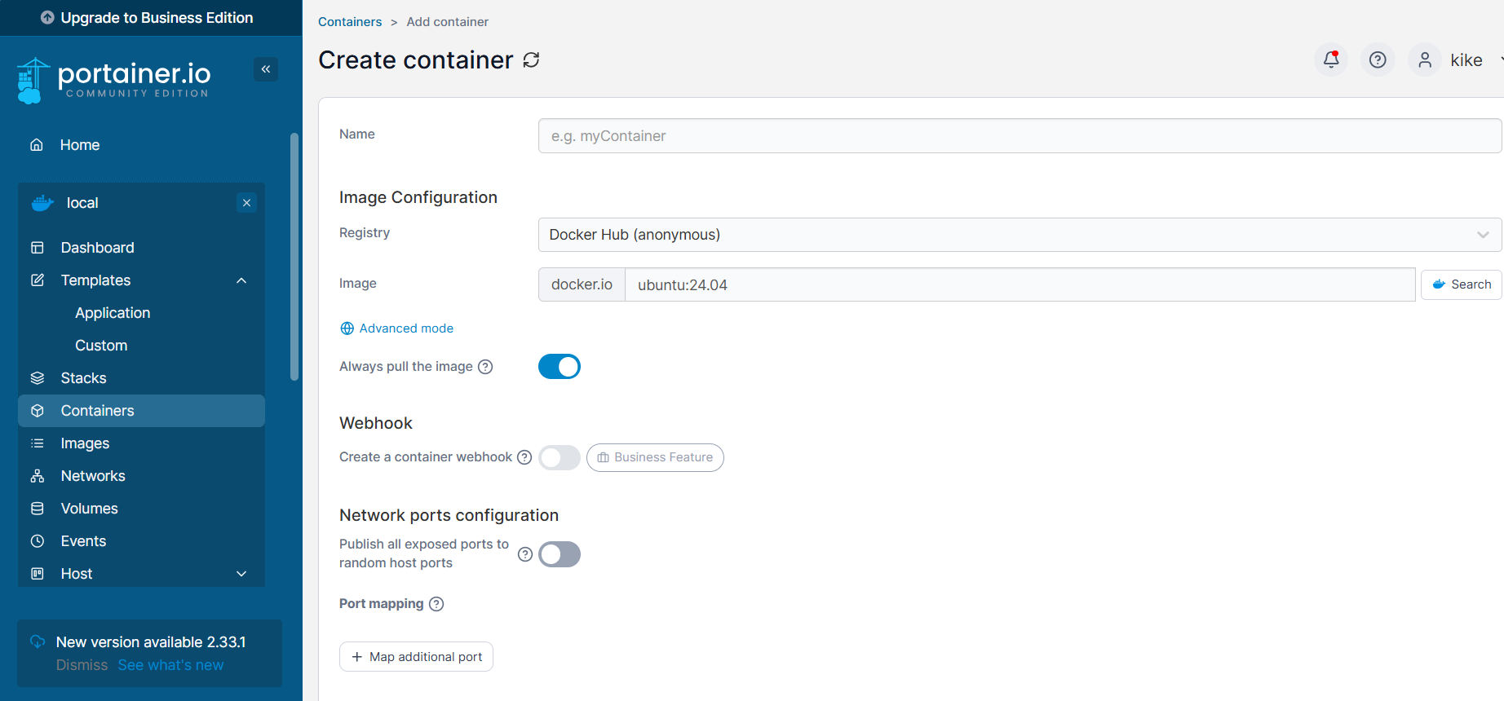
Task: Refresh the Create container page
Action: (531, 60)
